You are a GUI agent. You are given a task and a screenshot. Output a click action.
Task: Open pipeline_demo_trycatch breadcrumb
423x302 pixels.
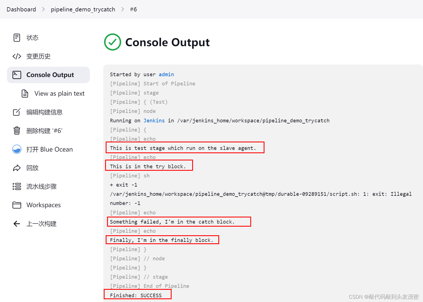pyautogui.click(x=83, y=9)
